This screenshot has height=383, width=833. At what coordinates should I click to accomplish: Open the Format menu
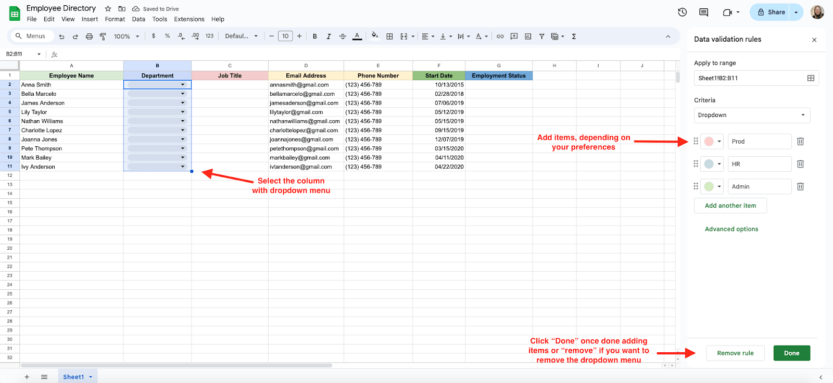115,19
